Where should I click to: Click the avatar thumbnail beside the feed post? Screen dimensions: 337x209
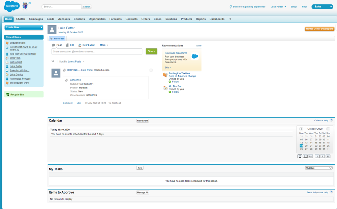click(x=56, y=73)
